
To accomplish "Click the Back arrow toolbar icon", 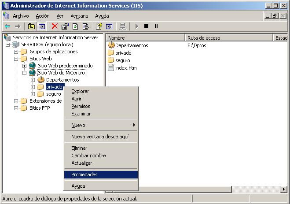I will point(7,26).
